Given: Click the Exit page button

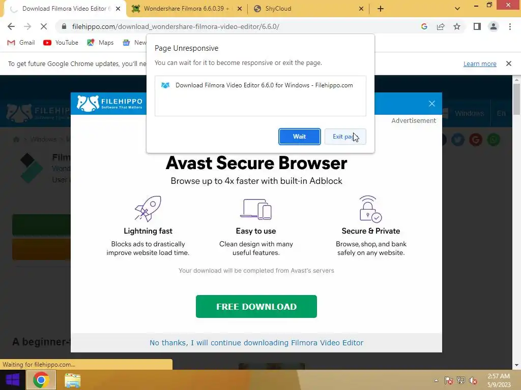Looking at the screenshot, I should click(345, 137).
